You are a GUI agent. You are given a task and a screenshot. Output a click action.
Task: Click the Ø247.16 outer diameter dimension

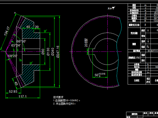[58, 51]
